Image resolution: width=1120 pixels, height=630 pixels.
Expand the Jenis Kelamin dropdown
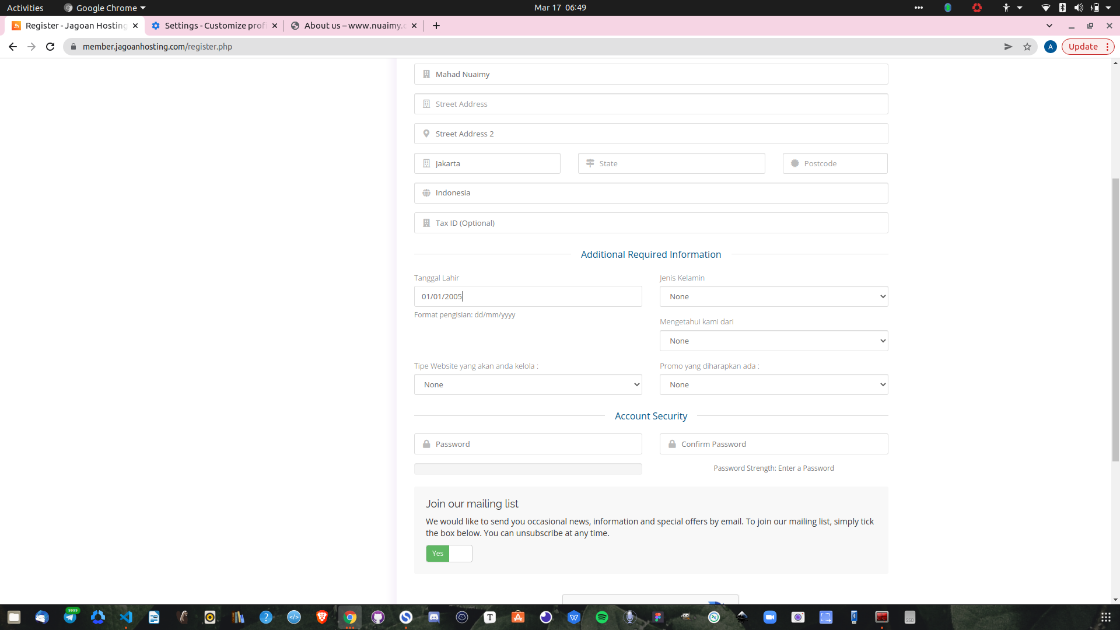773,296
